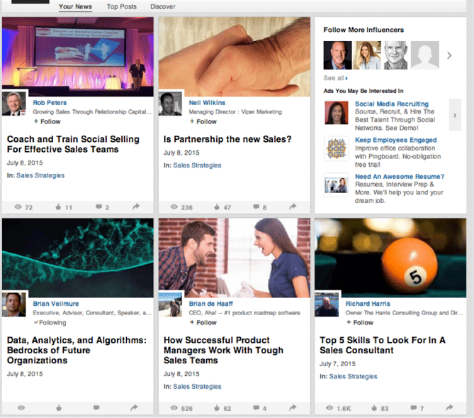The height and width of the screenshot is (418, 474).
Task: Click the conference stage cover image
Action: 78,56
